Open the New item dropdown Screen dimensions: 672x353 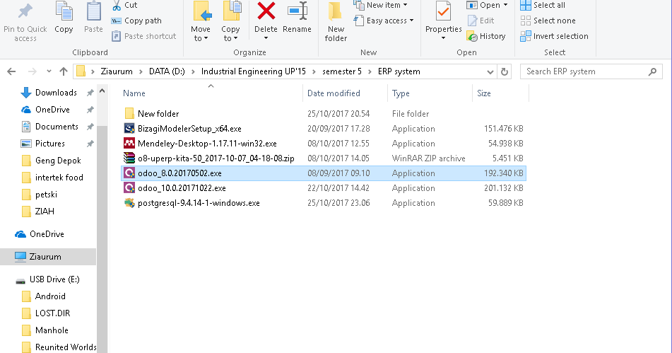point(381,5)
